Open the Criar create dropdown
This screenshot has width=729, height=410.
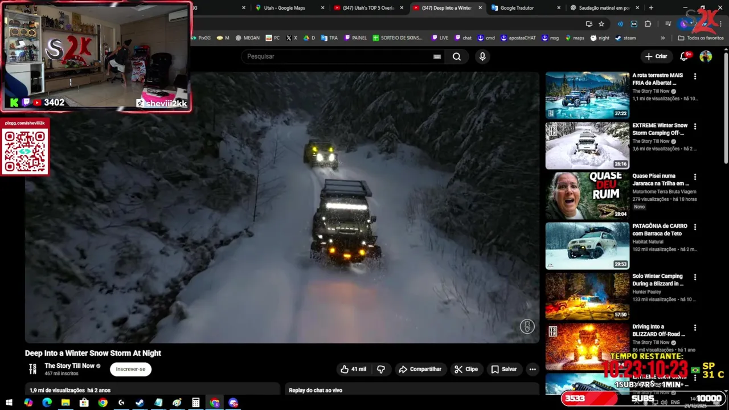click(x=656, y=56)
